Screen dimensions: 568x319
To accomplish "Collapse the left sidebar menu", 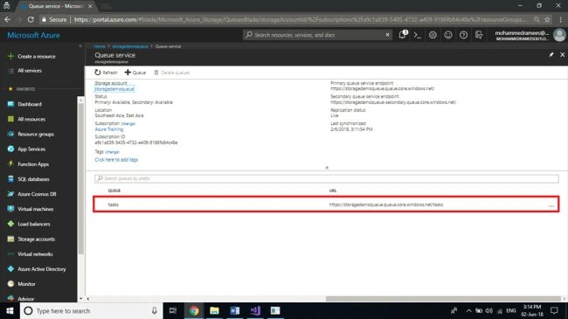I will [80, 46].
